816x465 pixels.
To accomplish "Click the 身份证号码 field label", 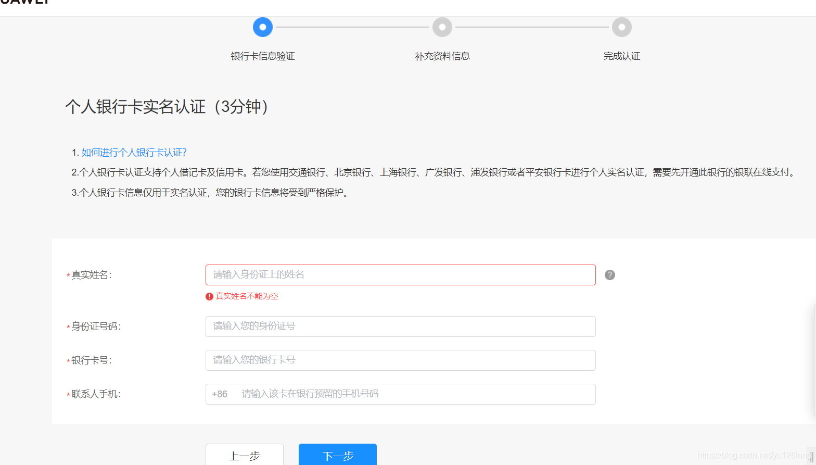I will (x=96, y=326).
